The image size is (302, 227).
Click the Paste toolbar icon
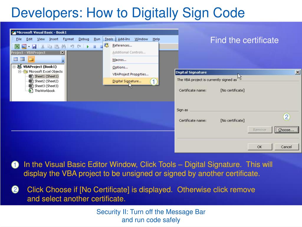coord(56,46)
